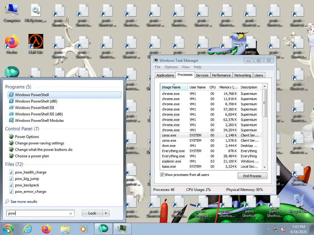
Task: Select the Recycle Bin desktop icon
Action: click(299, 203)
